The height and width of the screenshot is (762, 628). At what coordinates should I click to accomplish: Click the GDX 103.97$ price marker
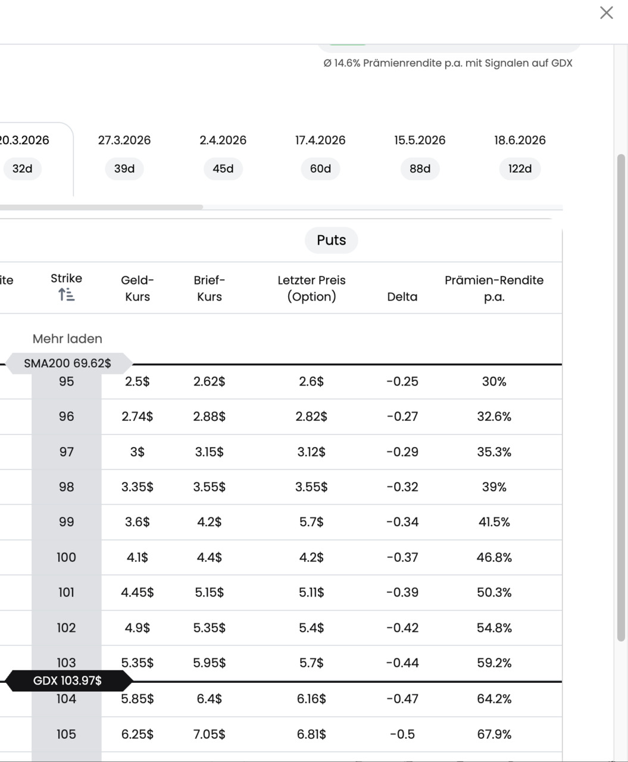coord(67,680)
